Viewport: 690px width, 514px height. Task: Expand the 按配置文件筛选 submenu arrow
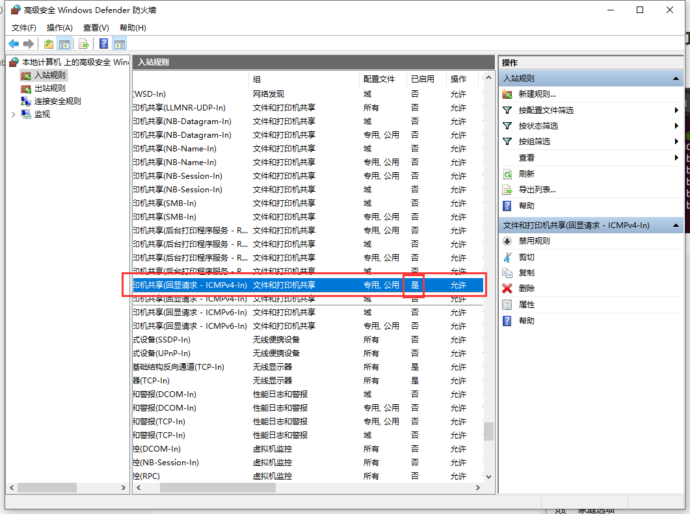pos(676,110)
